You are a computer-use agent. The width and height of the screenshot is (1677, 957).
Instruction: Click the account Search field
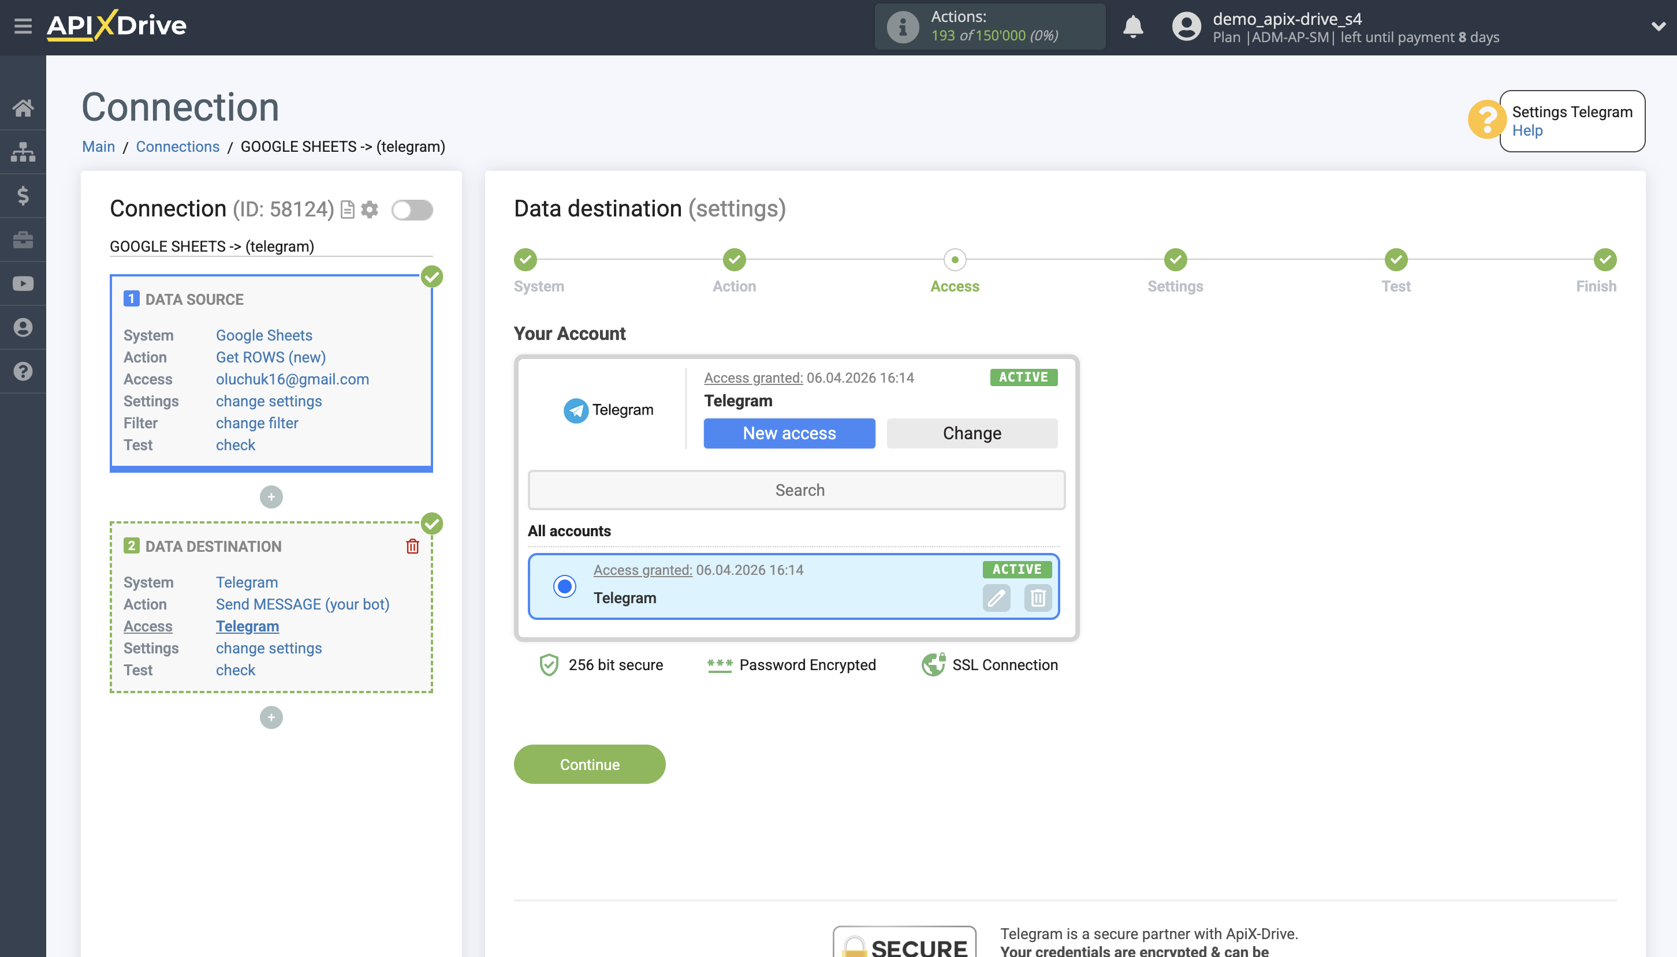(796, 489)
